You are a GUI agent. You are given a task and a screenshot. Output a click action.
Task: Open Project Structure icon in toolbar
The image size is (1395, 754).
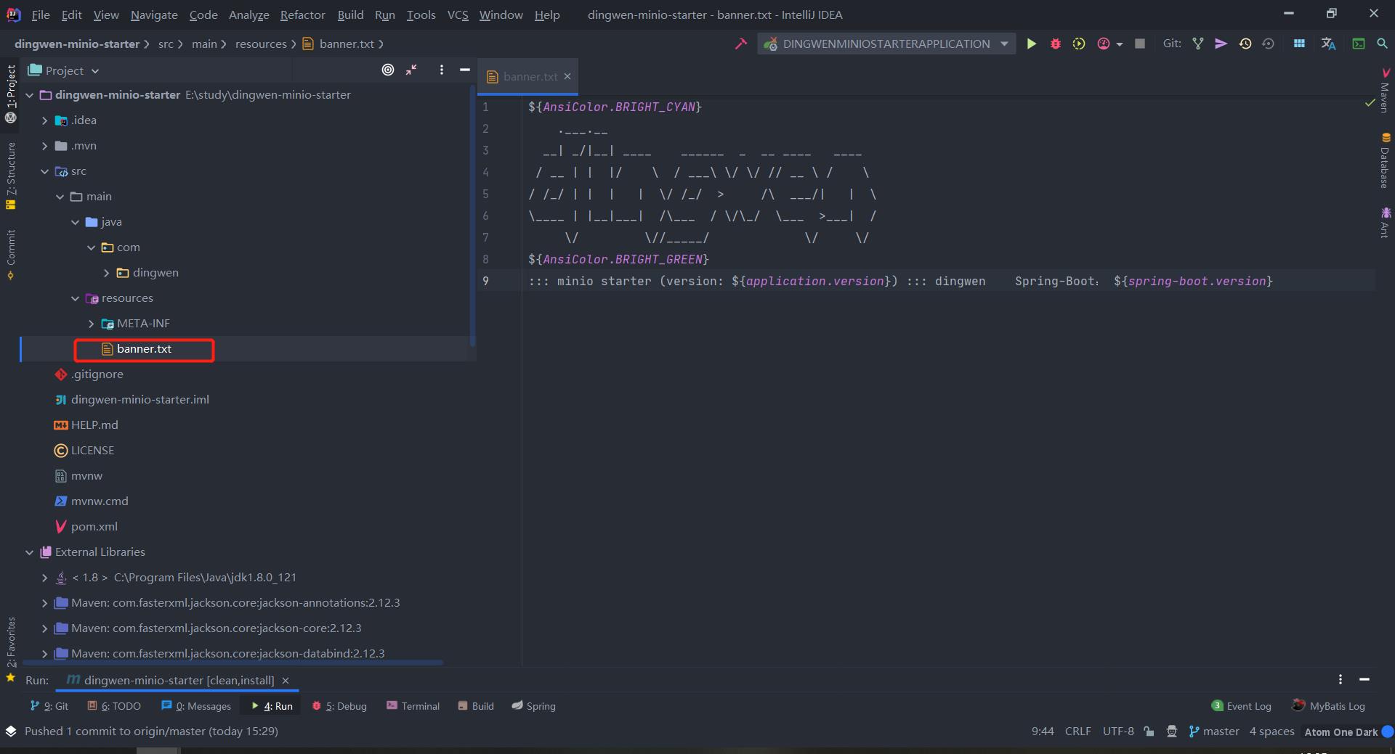[x=1299, y=44]
